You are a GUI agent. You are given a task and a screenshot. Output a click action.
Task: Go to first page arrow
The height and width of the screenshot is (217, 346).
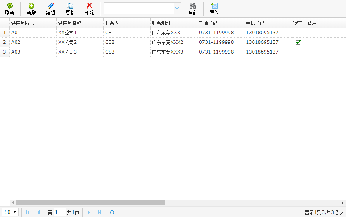[x=28, y=212]
